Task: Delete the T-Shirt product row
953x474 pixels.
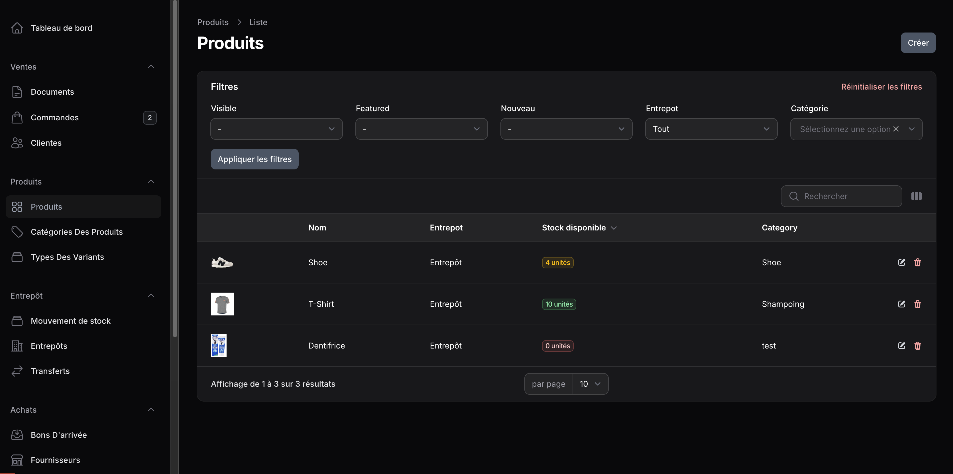Action: pos(917,304)
